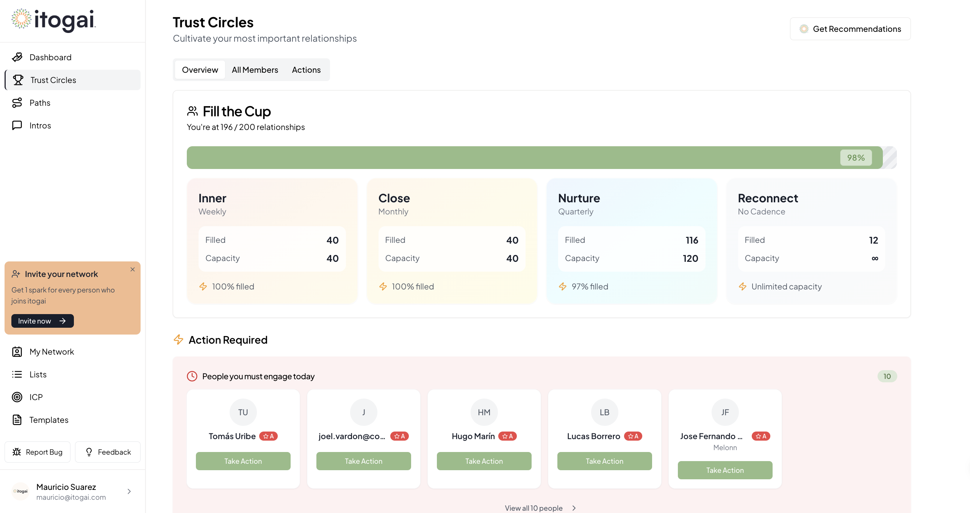Open the Actions tab

306,70
